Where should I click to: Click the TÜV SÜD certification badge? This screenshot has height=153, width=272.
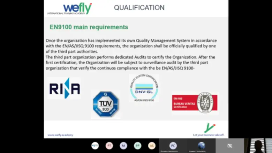(x=105, y=104)
